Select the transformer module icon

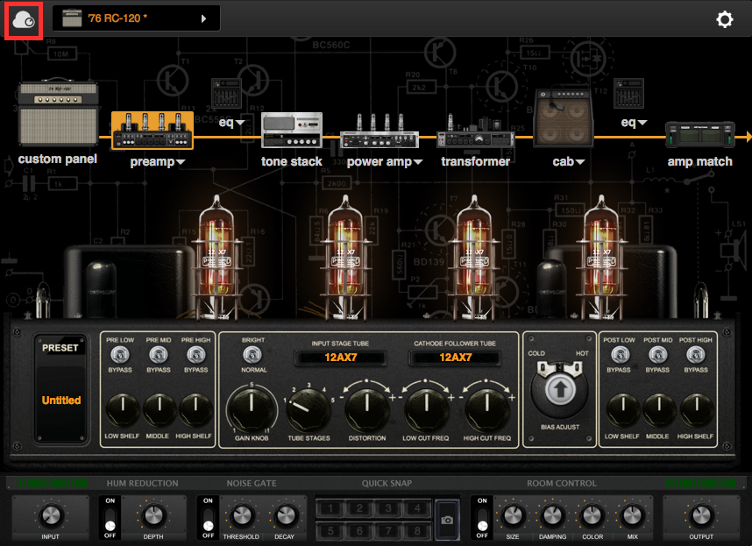point(475,136)
